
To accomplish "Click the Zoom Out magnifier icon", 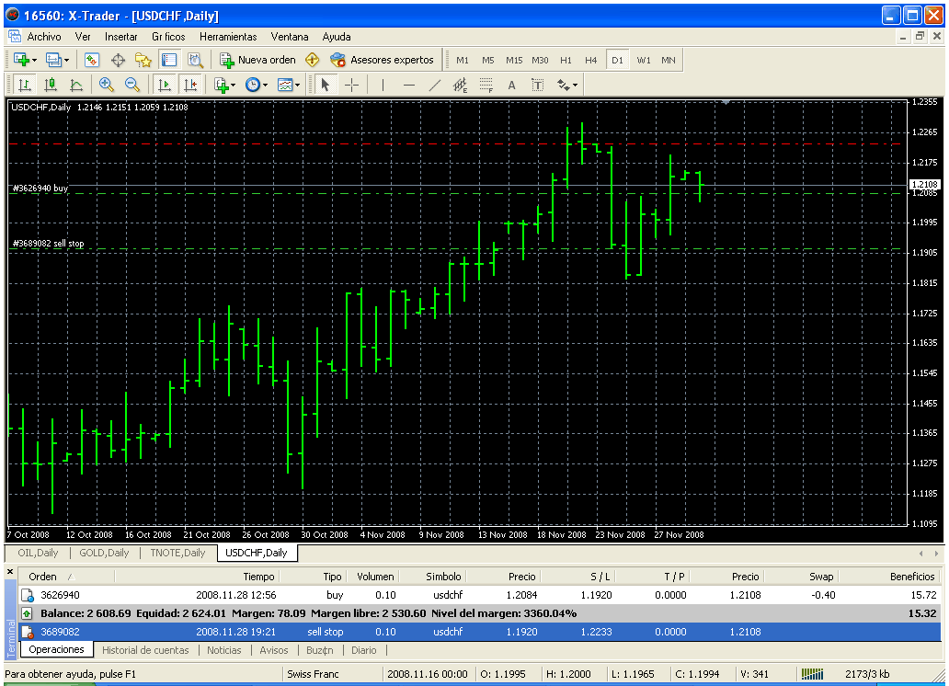I will [131, 85].
